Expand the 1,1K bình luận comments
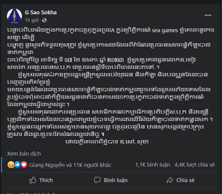Image resolution: width=222 pixels, height=194 pixels. (x=153, y=165)
